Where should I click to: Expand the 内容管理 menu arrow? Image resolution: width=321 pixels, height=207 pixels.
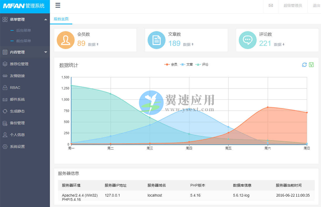tap(45, 52)
